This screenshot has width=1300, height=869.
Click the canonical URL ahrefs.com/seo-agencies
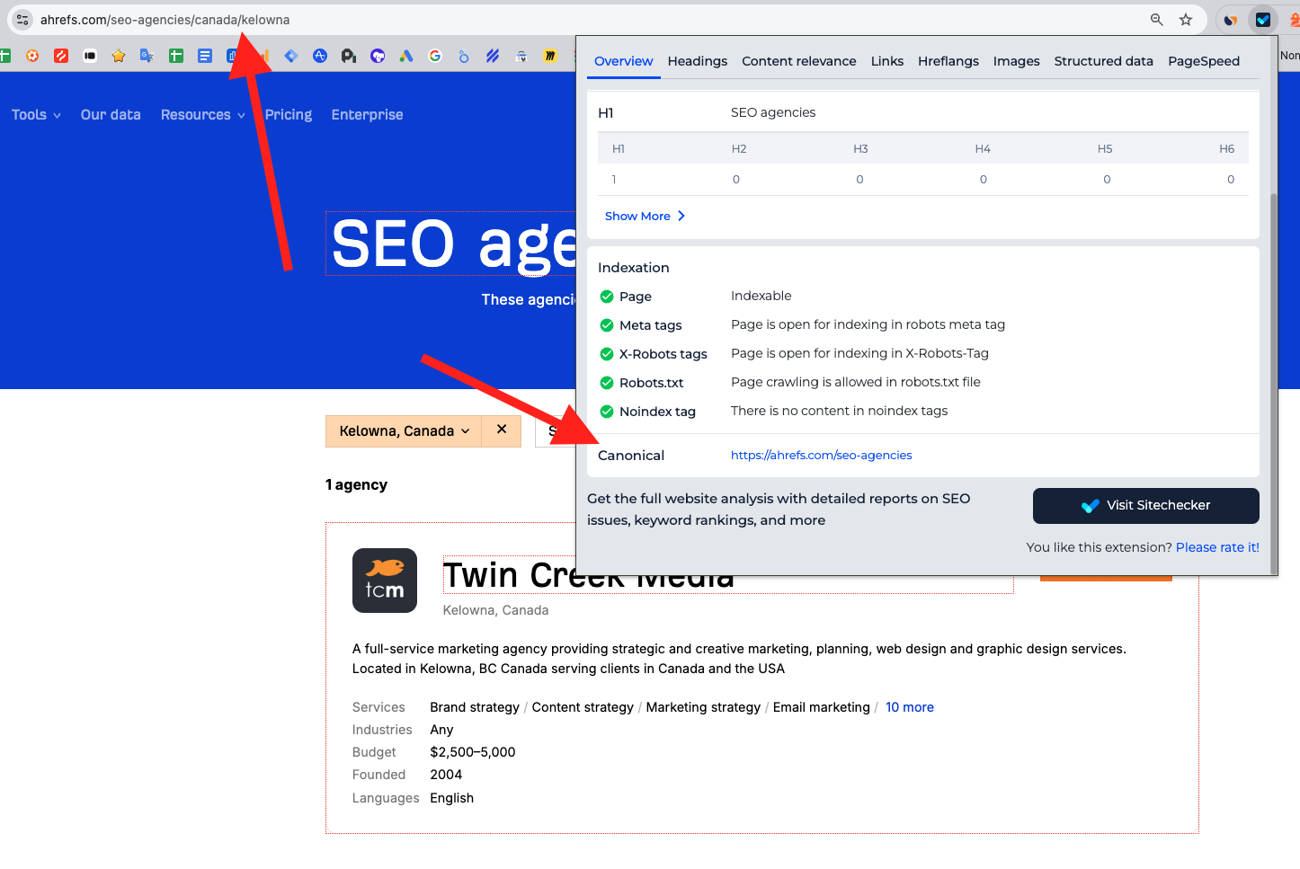click(822, 456)
